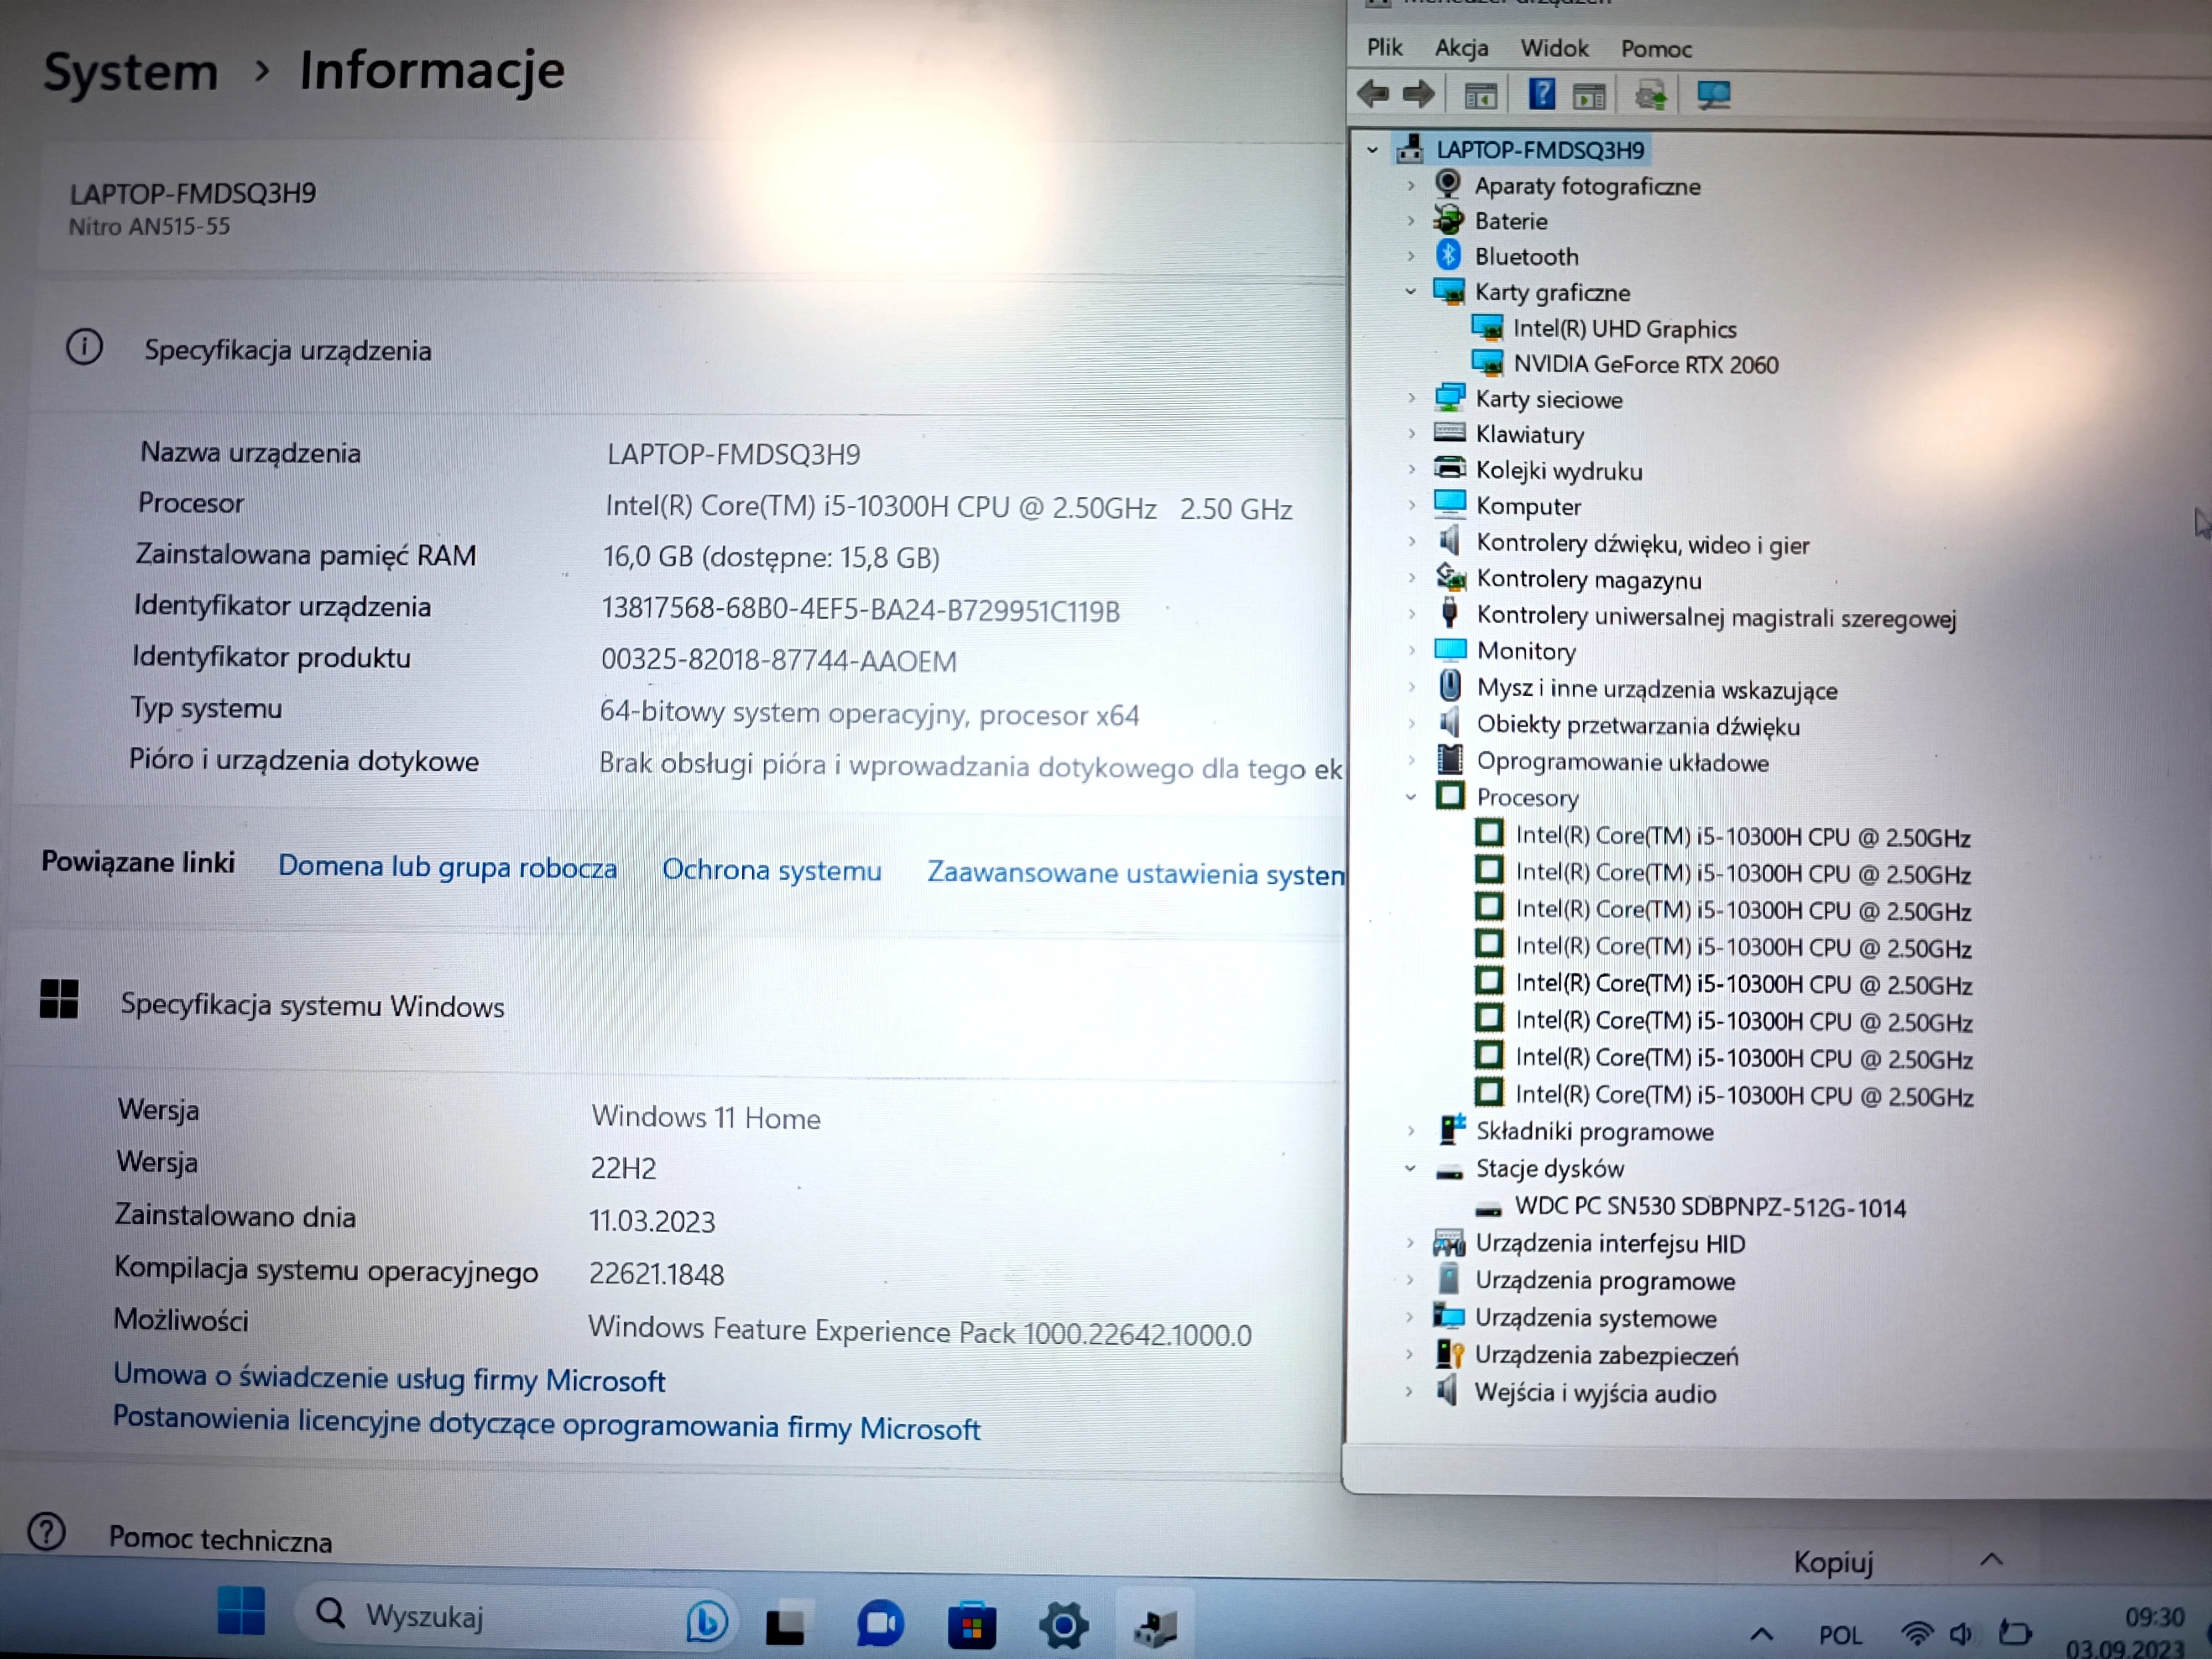Viewport: 2212px width, 1659px height.
Task: Expand Urządzenia interfejsu HID category
Action: tap(1410, 1242)
